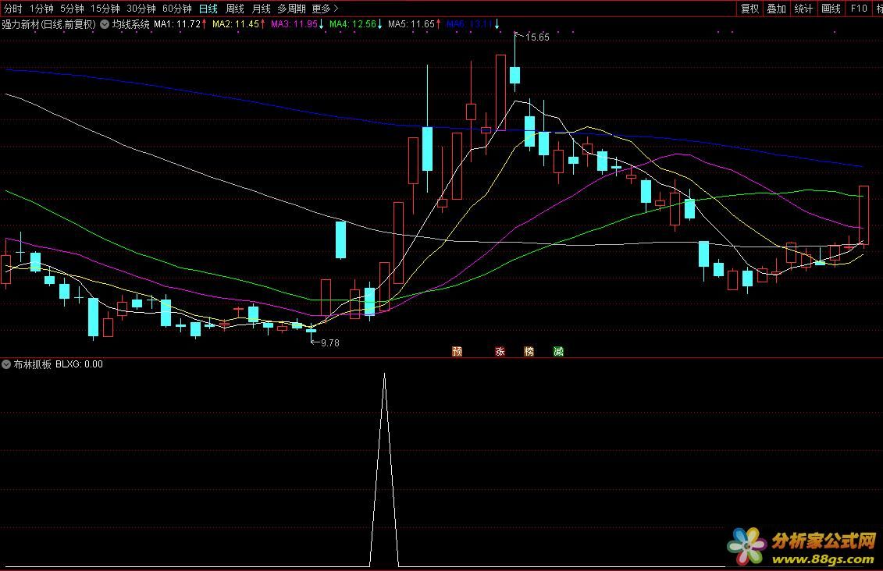Select the 15分钟 period tab
883x571 pixels.
tap(105, 9)
